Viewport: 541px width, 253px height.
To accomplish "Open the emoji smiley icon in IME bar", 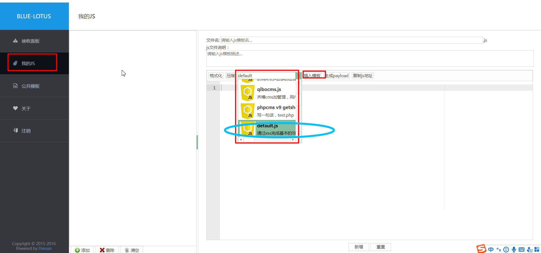I will click(506, 249).
